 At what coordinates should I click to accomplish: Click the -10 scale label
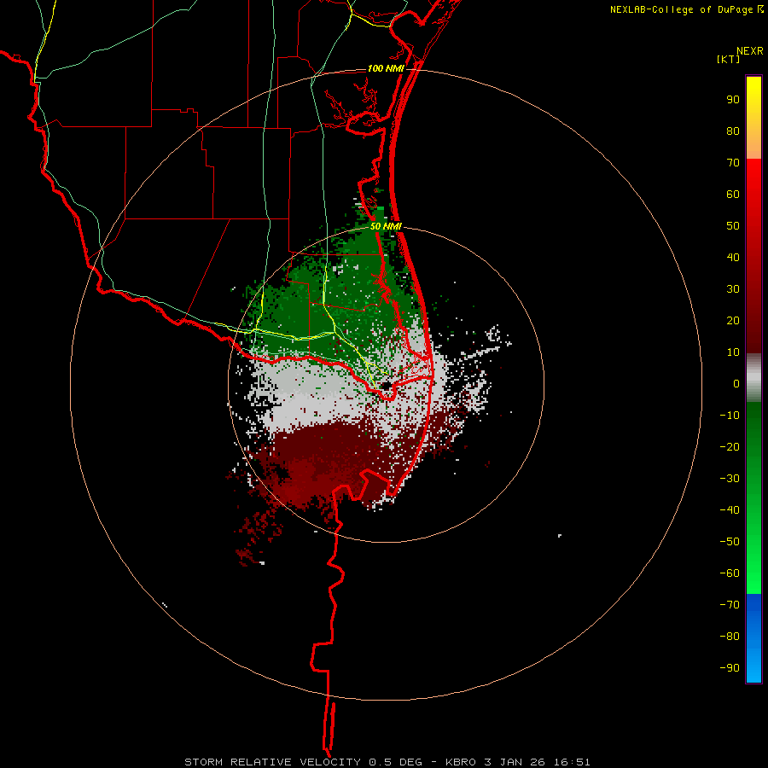[x=730, y=416]
